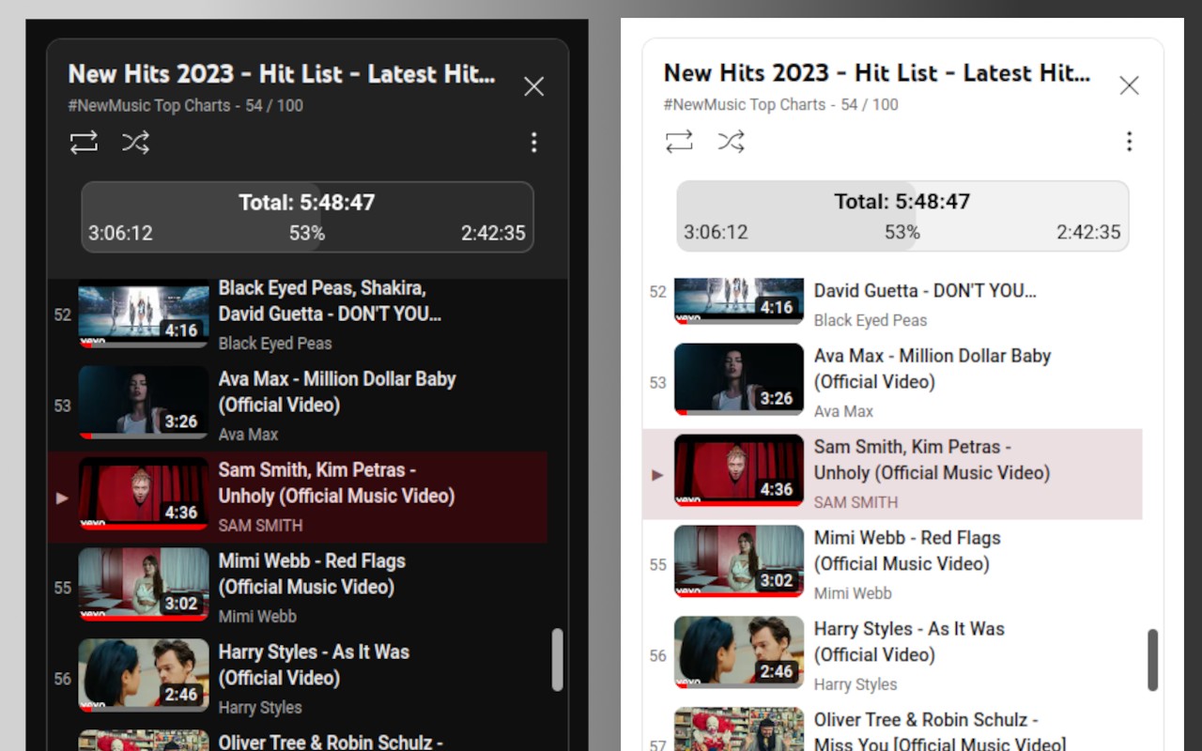This screenshot has height=751, width=1202.
Task: Select Mimi Webb thumbnail in dark panel
Action: click(144, 585)
